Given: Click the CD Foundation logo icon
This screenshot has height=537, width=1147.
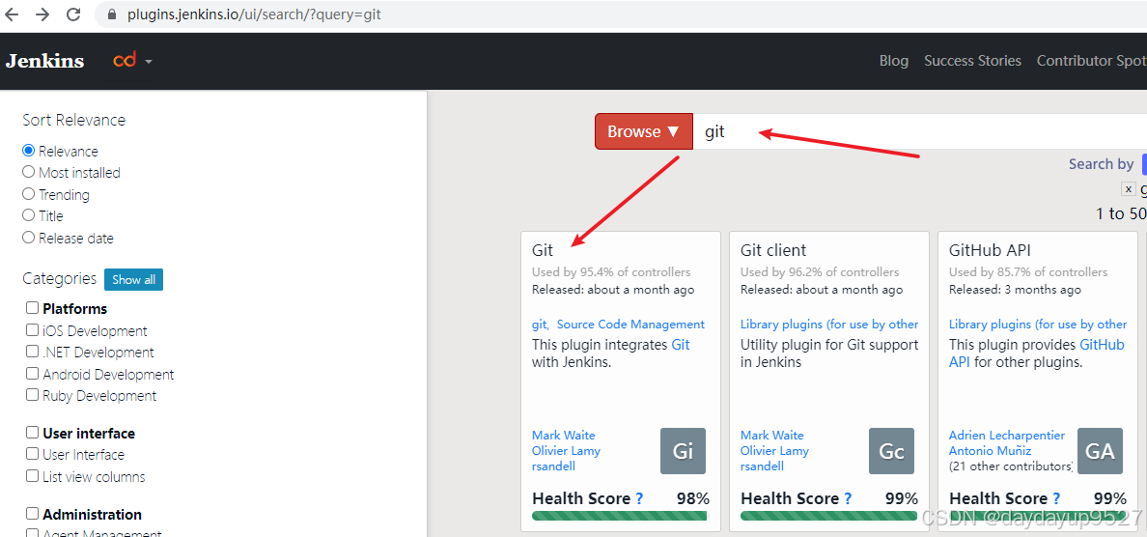Looking at the screenshot, I should 125,60.
